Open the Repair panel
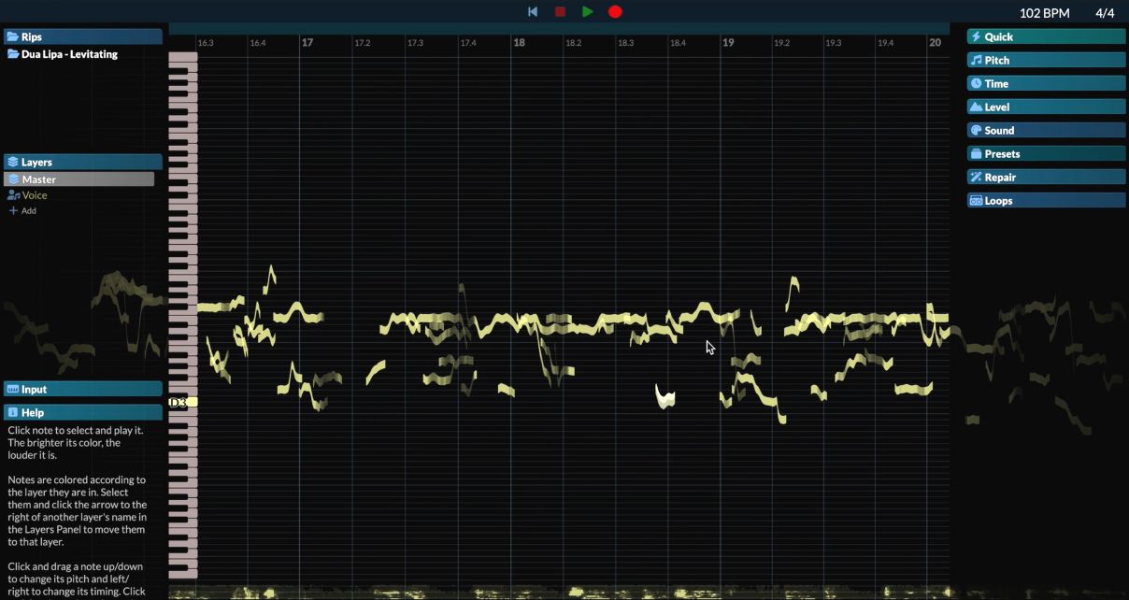 1045,177
